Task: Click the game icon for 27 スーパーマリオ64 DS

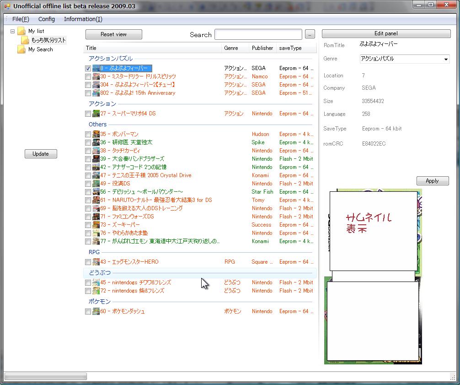Action: [96, 114]
